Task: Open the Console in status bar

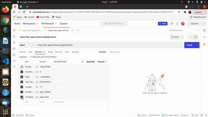Action: coord(30,115)
